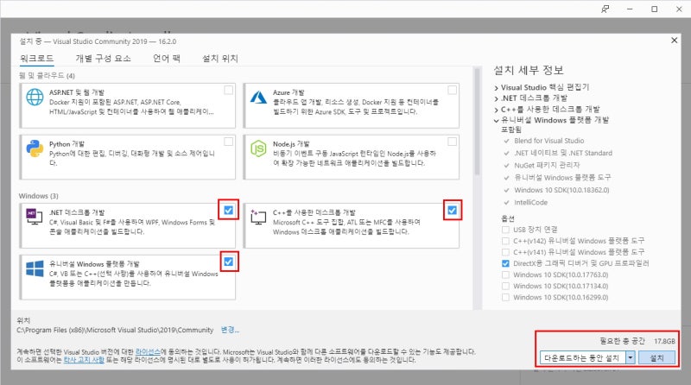Screen dimensions: 691x385
Task: Click the Node.js workload icon
Action: click(x=258, y=148)
